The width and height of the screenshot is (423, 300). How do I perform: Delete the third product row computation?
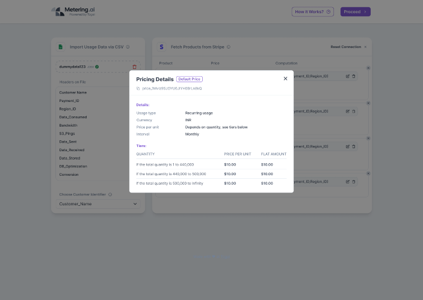tap(354, 146)
